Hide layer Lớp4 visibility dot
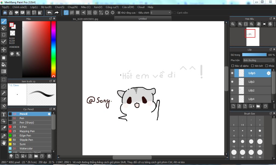The width and height of the screenshot is (276, 165). [232, 99]
